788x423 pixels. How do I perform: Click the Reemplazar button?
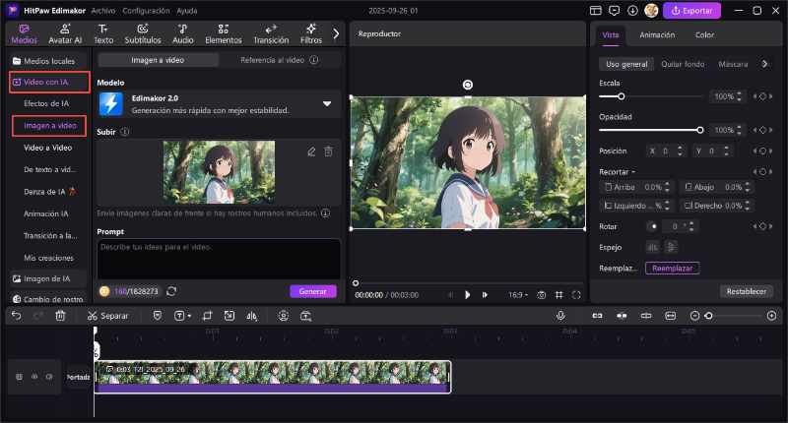click(x=672, y=269)
